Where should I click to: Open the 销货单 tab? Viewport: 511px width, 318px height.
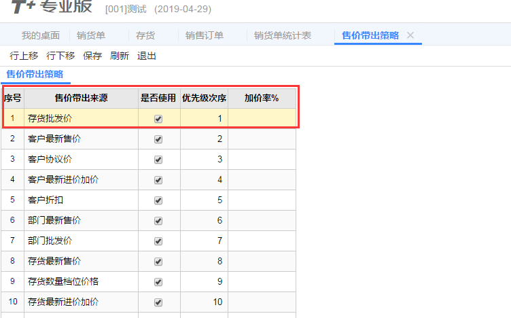(90, 35)
